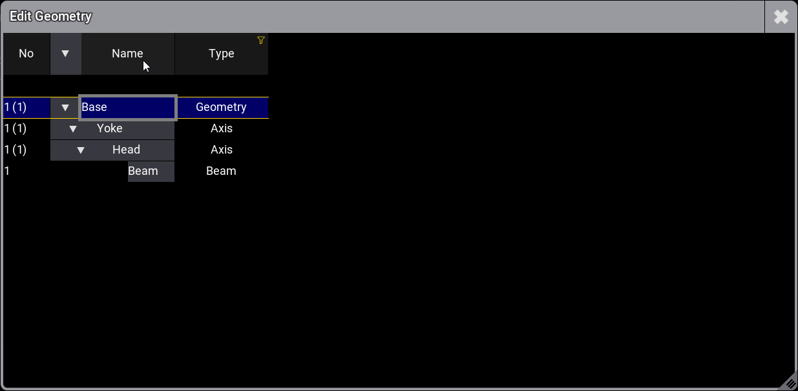Viewport: 798px width, 391px height.
Task: Close the Edit Geometry window
Action: (x=781, y=17)
